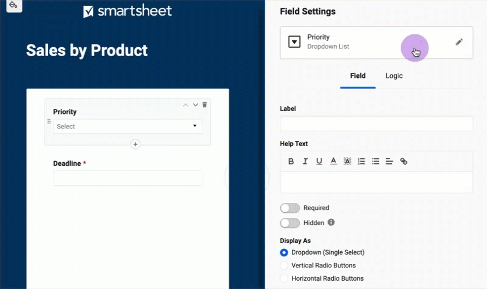The height and width of the screenshot is (289, 487).
Task: Select Dropdown (Single Select) display
Action: tap(284, 252)
